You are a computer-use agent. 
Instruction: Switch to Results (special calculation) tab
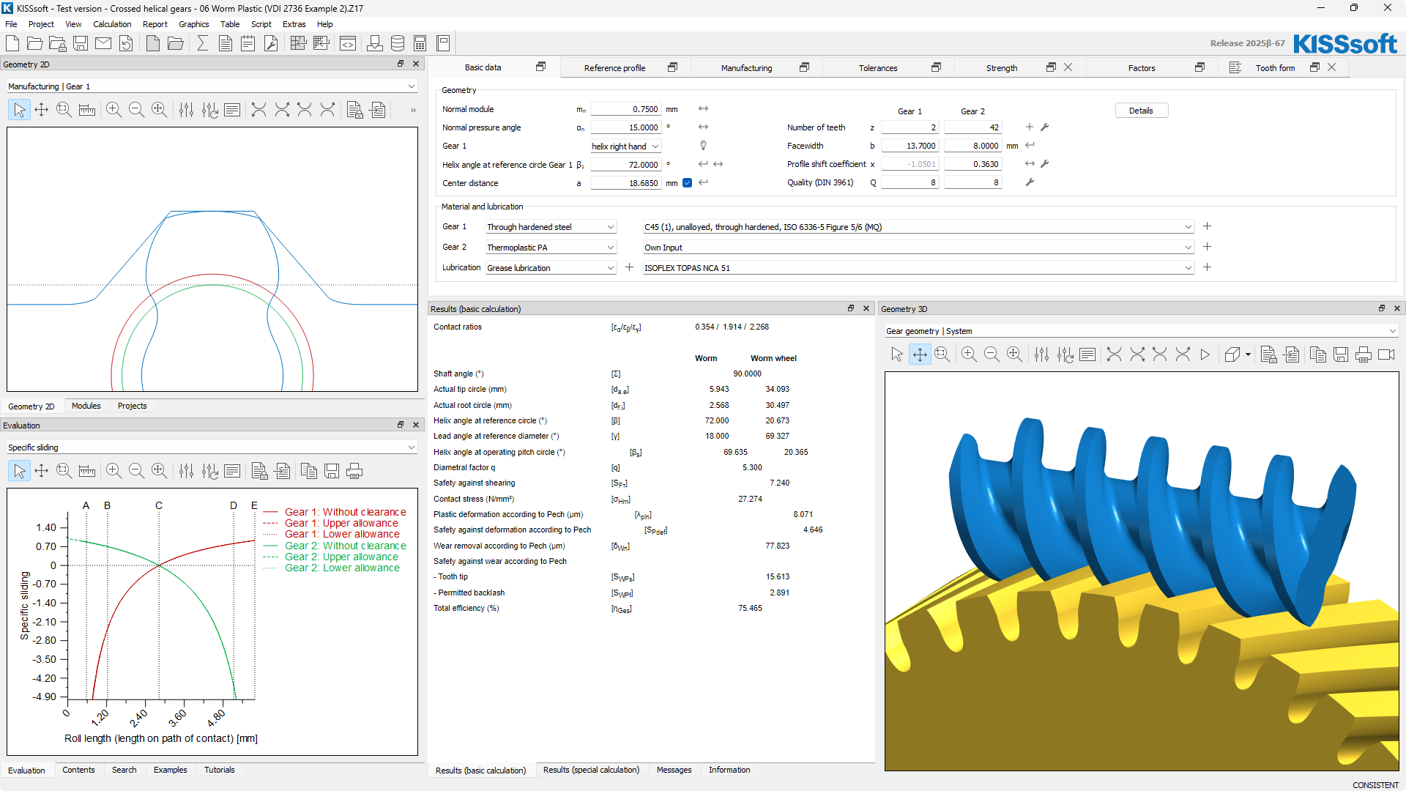click(x=591, y=770)
